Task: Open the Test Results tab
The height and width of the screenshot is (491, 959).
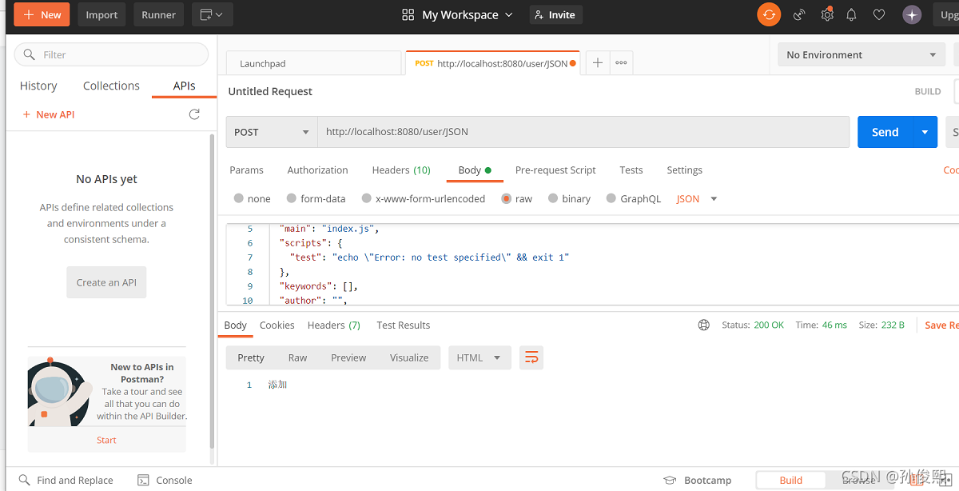Action: 403,325
